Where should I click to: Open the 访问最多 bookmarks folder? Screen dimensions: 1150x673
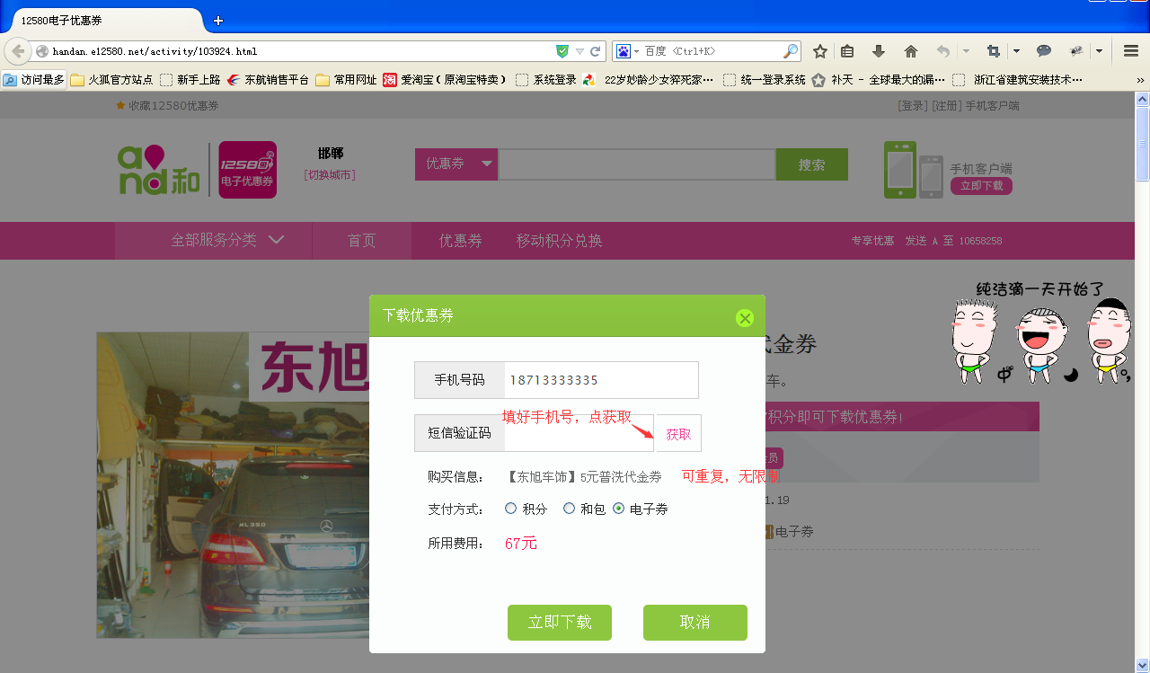(x=34, y=80)
